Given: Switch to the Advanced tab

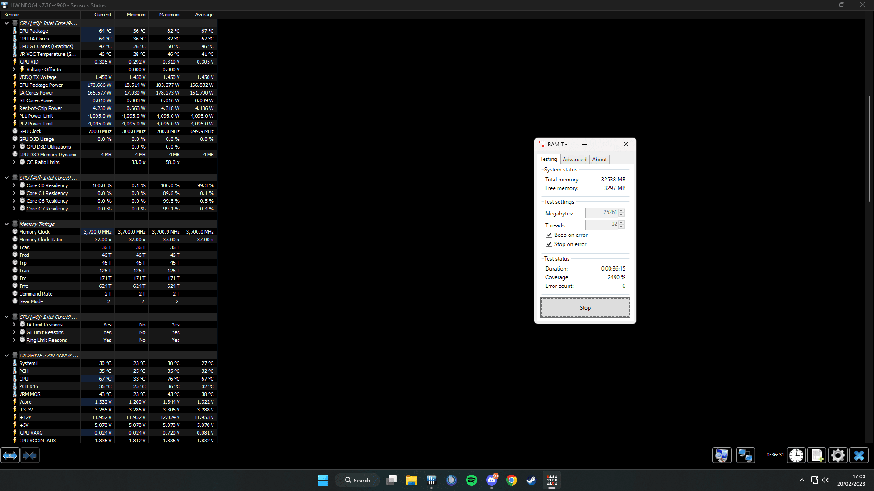Looking at the screenshot, I should pyautogui.click(x=574, y=160).
